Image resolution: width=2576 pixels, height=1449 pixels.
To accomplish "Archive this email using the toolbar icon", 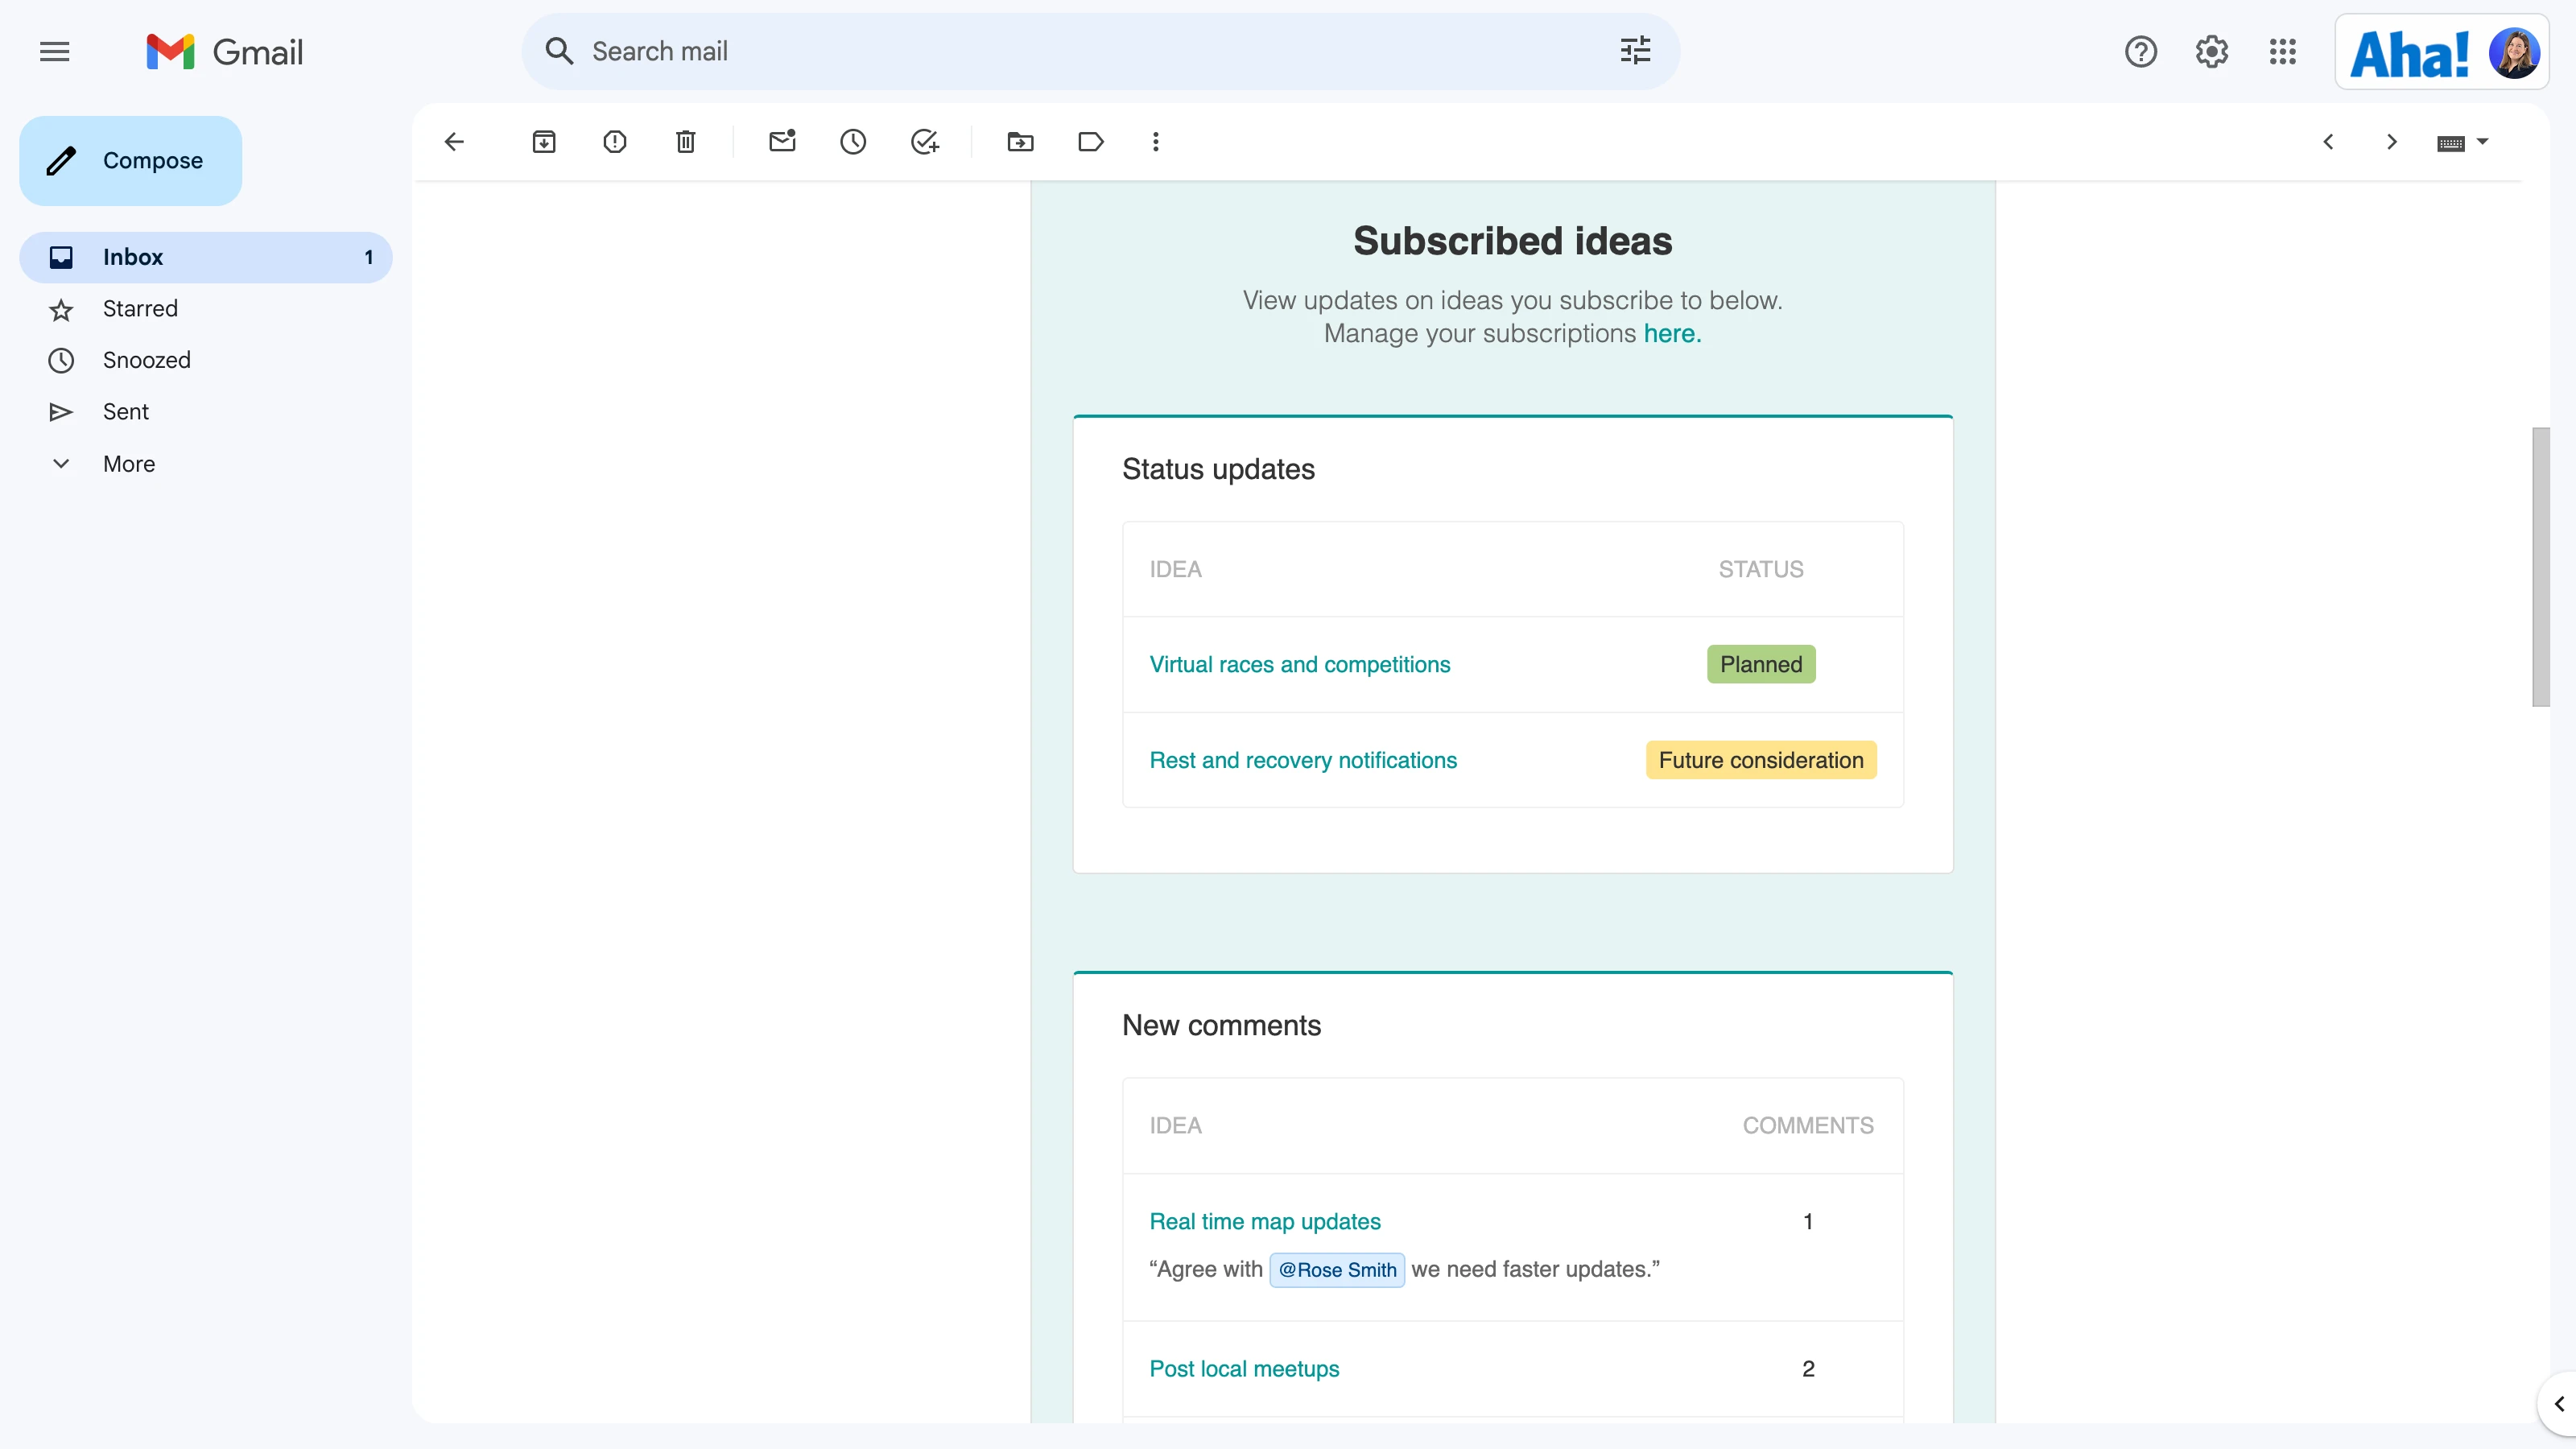I will point(543,142).
